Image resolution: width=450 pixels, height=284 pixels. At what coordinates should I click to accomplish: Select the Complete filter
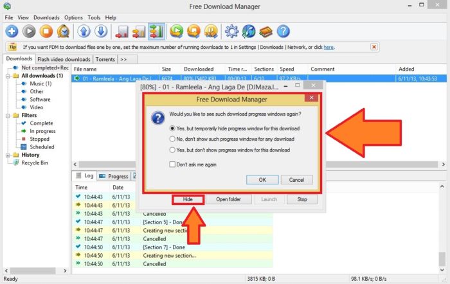(x=41, y=123)
